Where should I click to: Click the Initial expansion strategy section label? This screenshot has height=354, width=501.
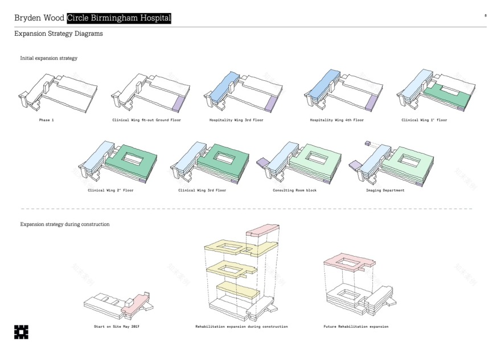coord(49,58)
